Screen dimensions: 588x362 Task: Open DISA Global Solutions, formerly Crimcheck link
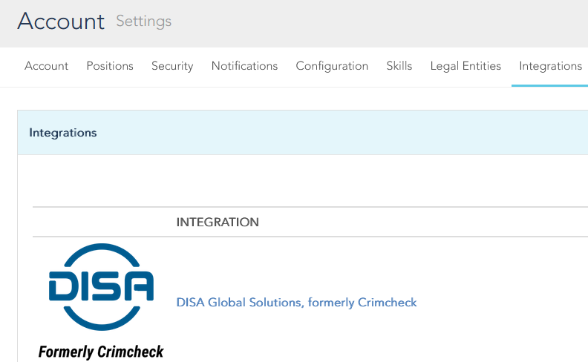296,303
